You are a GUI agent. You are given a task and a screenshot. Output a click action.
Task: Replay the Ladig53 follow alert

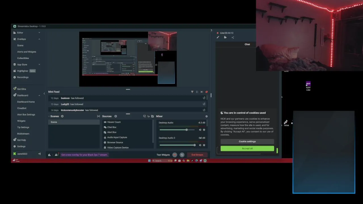pyautogui.click(x=204, y=104)
